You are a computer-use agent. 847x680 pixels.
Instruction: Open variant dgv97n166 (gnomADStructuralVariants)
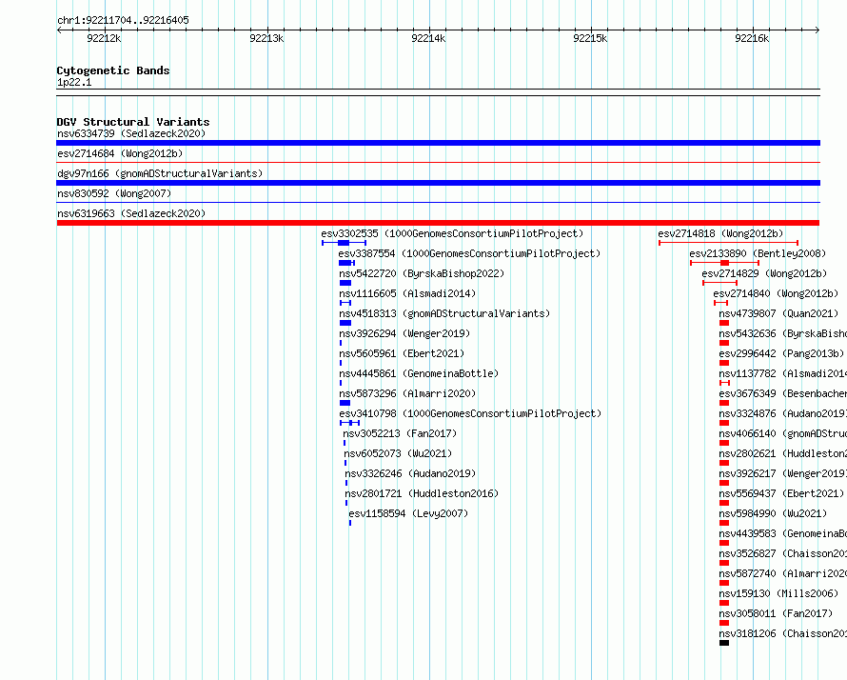click(160, 173)
